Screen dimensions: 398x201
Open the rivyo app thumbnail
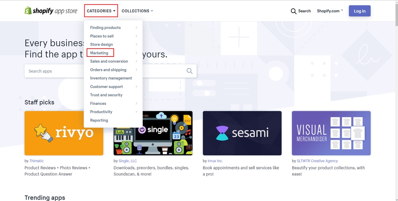pos(64,133)
